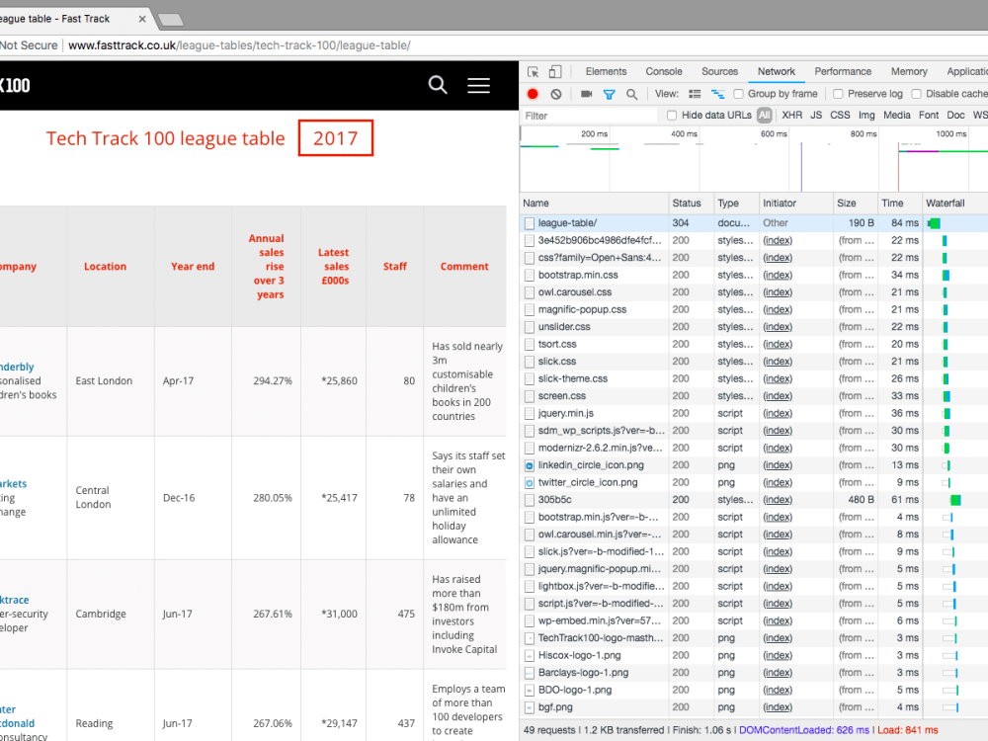988x741 pixels.
Task: Click the network Filter text field
Action: tap(589, 116)
